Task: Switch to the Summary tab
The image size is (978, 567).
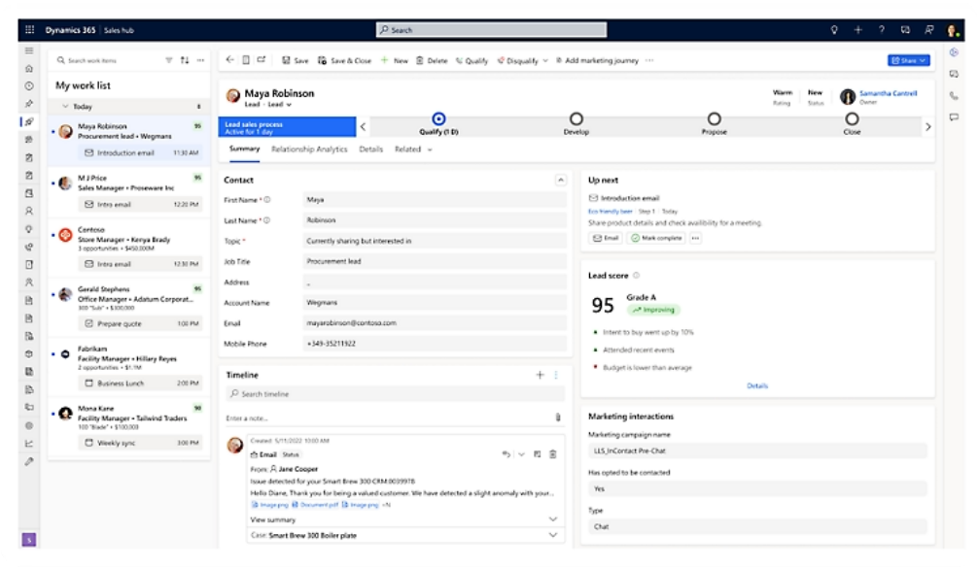Action: click(245, 149)
